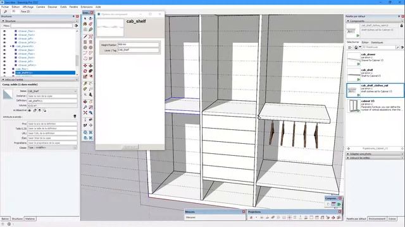The width and height of the screenshot is (405, 227).
Task: Choose the Eraser tool
Action: click(x=90, y=24)
